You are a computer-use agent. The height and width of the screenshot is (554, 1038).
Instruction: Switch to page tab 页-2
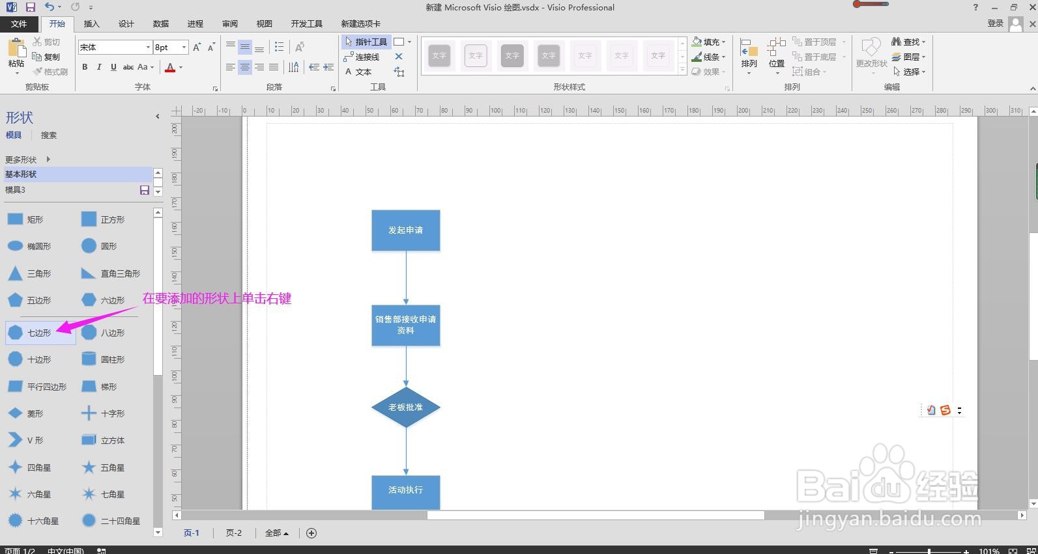tap(234, 533)
